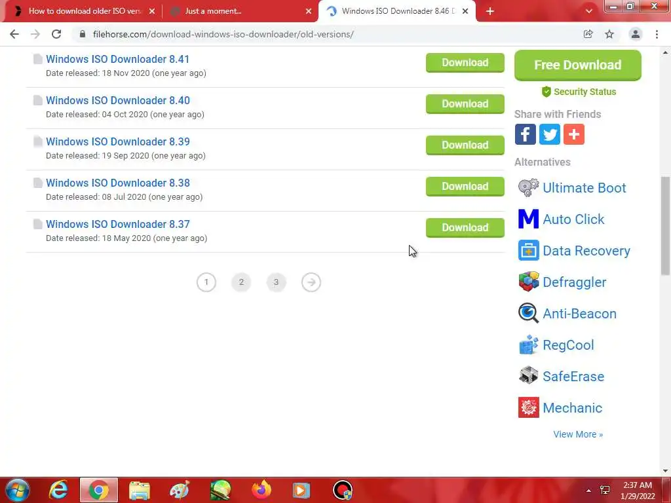Open the RegCool alternative link

(x=568, y=345)
